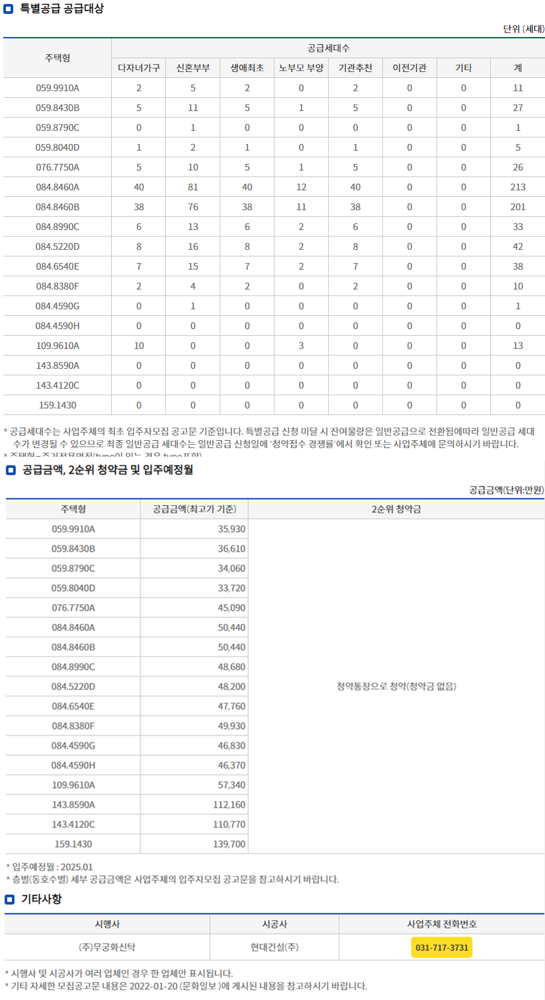Select total 27 for 059.8430B
Image resolution: width=545 pixels, height=1000 pixels.
518,108
